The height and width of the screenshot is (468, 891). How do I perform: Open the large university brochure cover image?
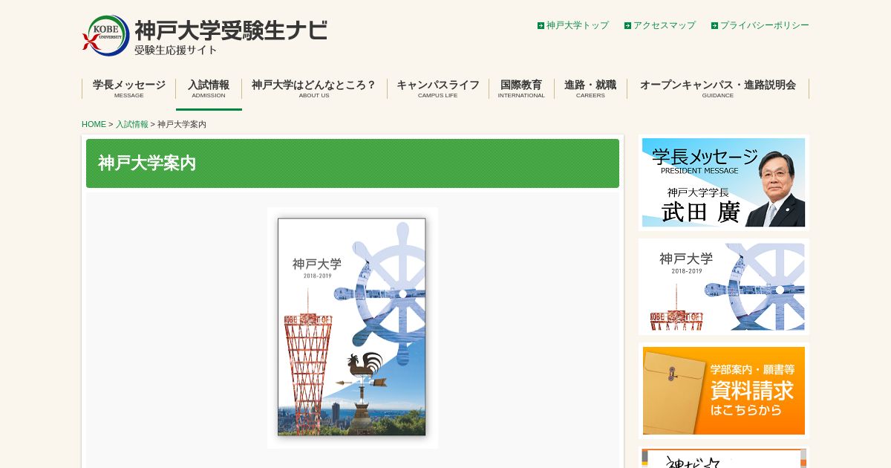352,327
